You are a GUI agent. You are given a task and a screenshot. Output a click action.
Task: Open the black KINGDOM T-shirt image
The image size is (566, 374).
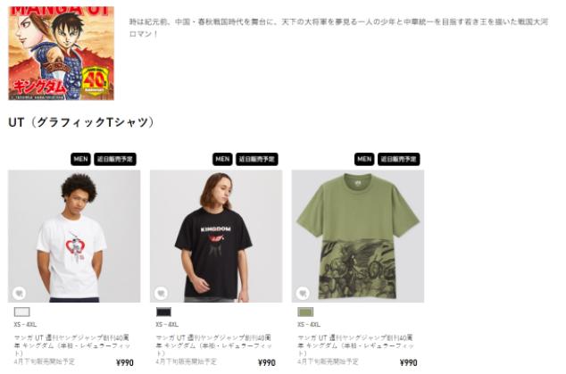tap(216, 237)
